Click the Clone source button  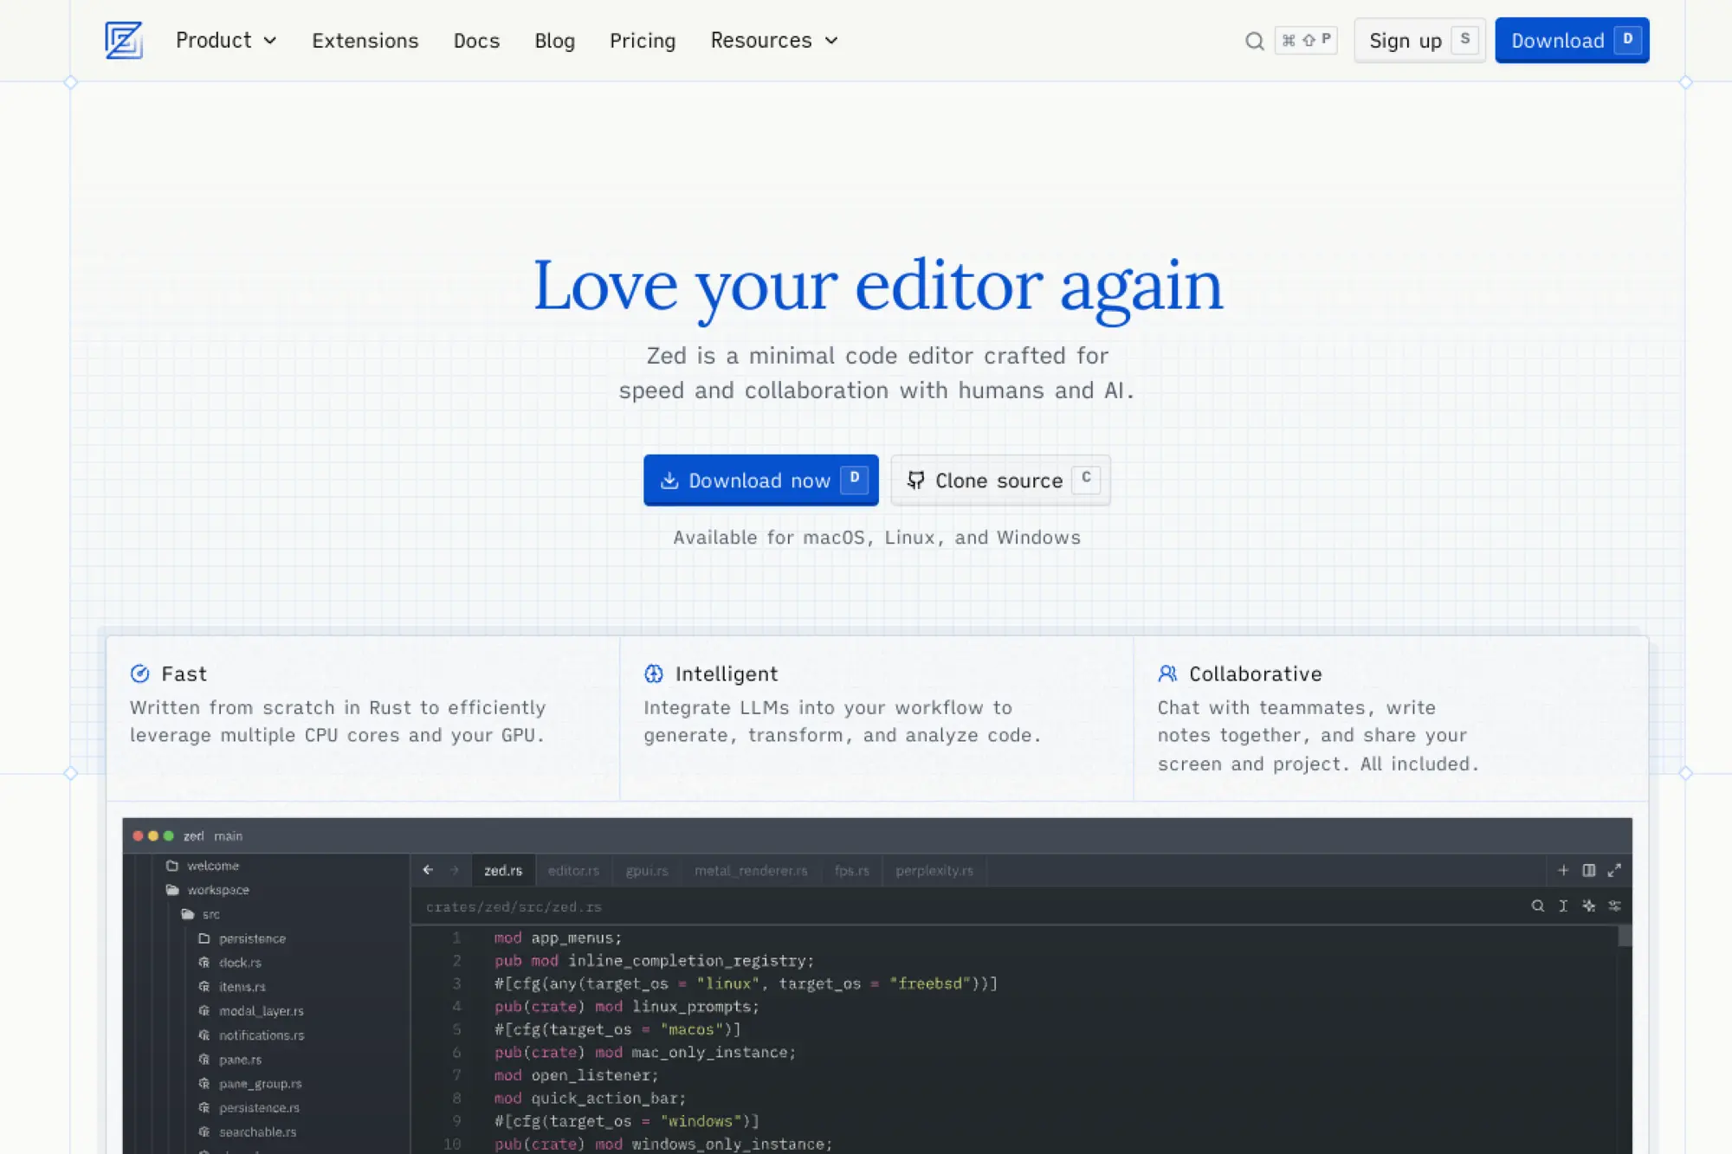[x=1000, y=480]
